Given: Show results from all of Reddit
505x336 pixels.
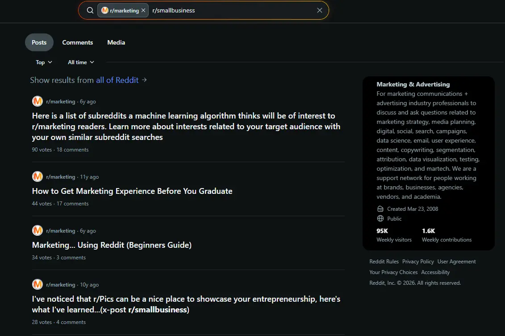Looking at the screenshot, I should [117, 80].
